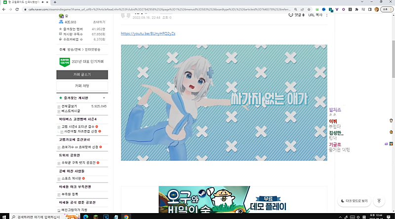Click the page vertical scrollbar thumb
The width and height of the screenshot is (395, 219).
click(393, 59)
